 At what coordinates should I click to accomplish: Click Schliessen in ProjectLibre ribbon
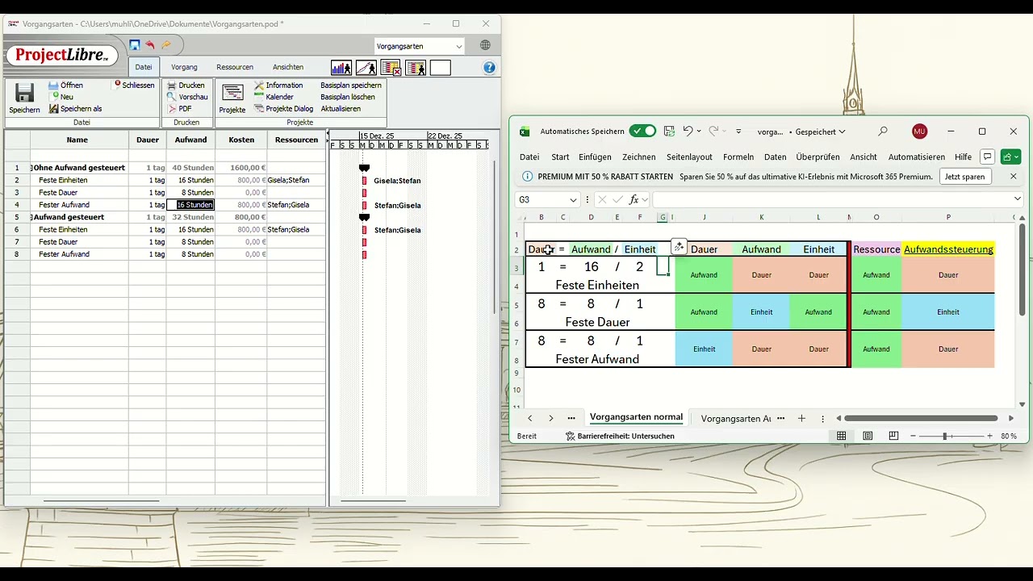134,85
